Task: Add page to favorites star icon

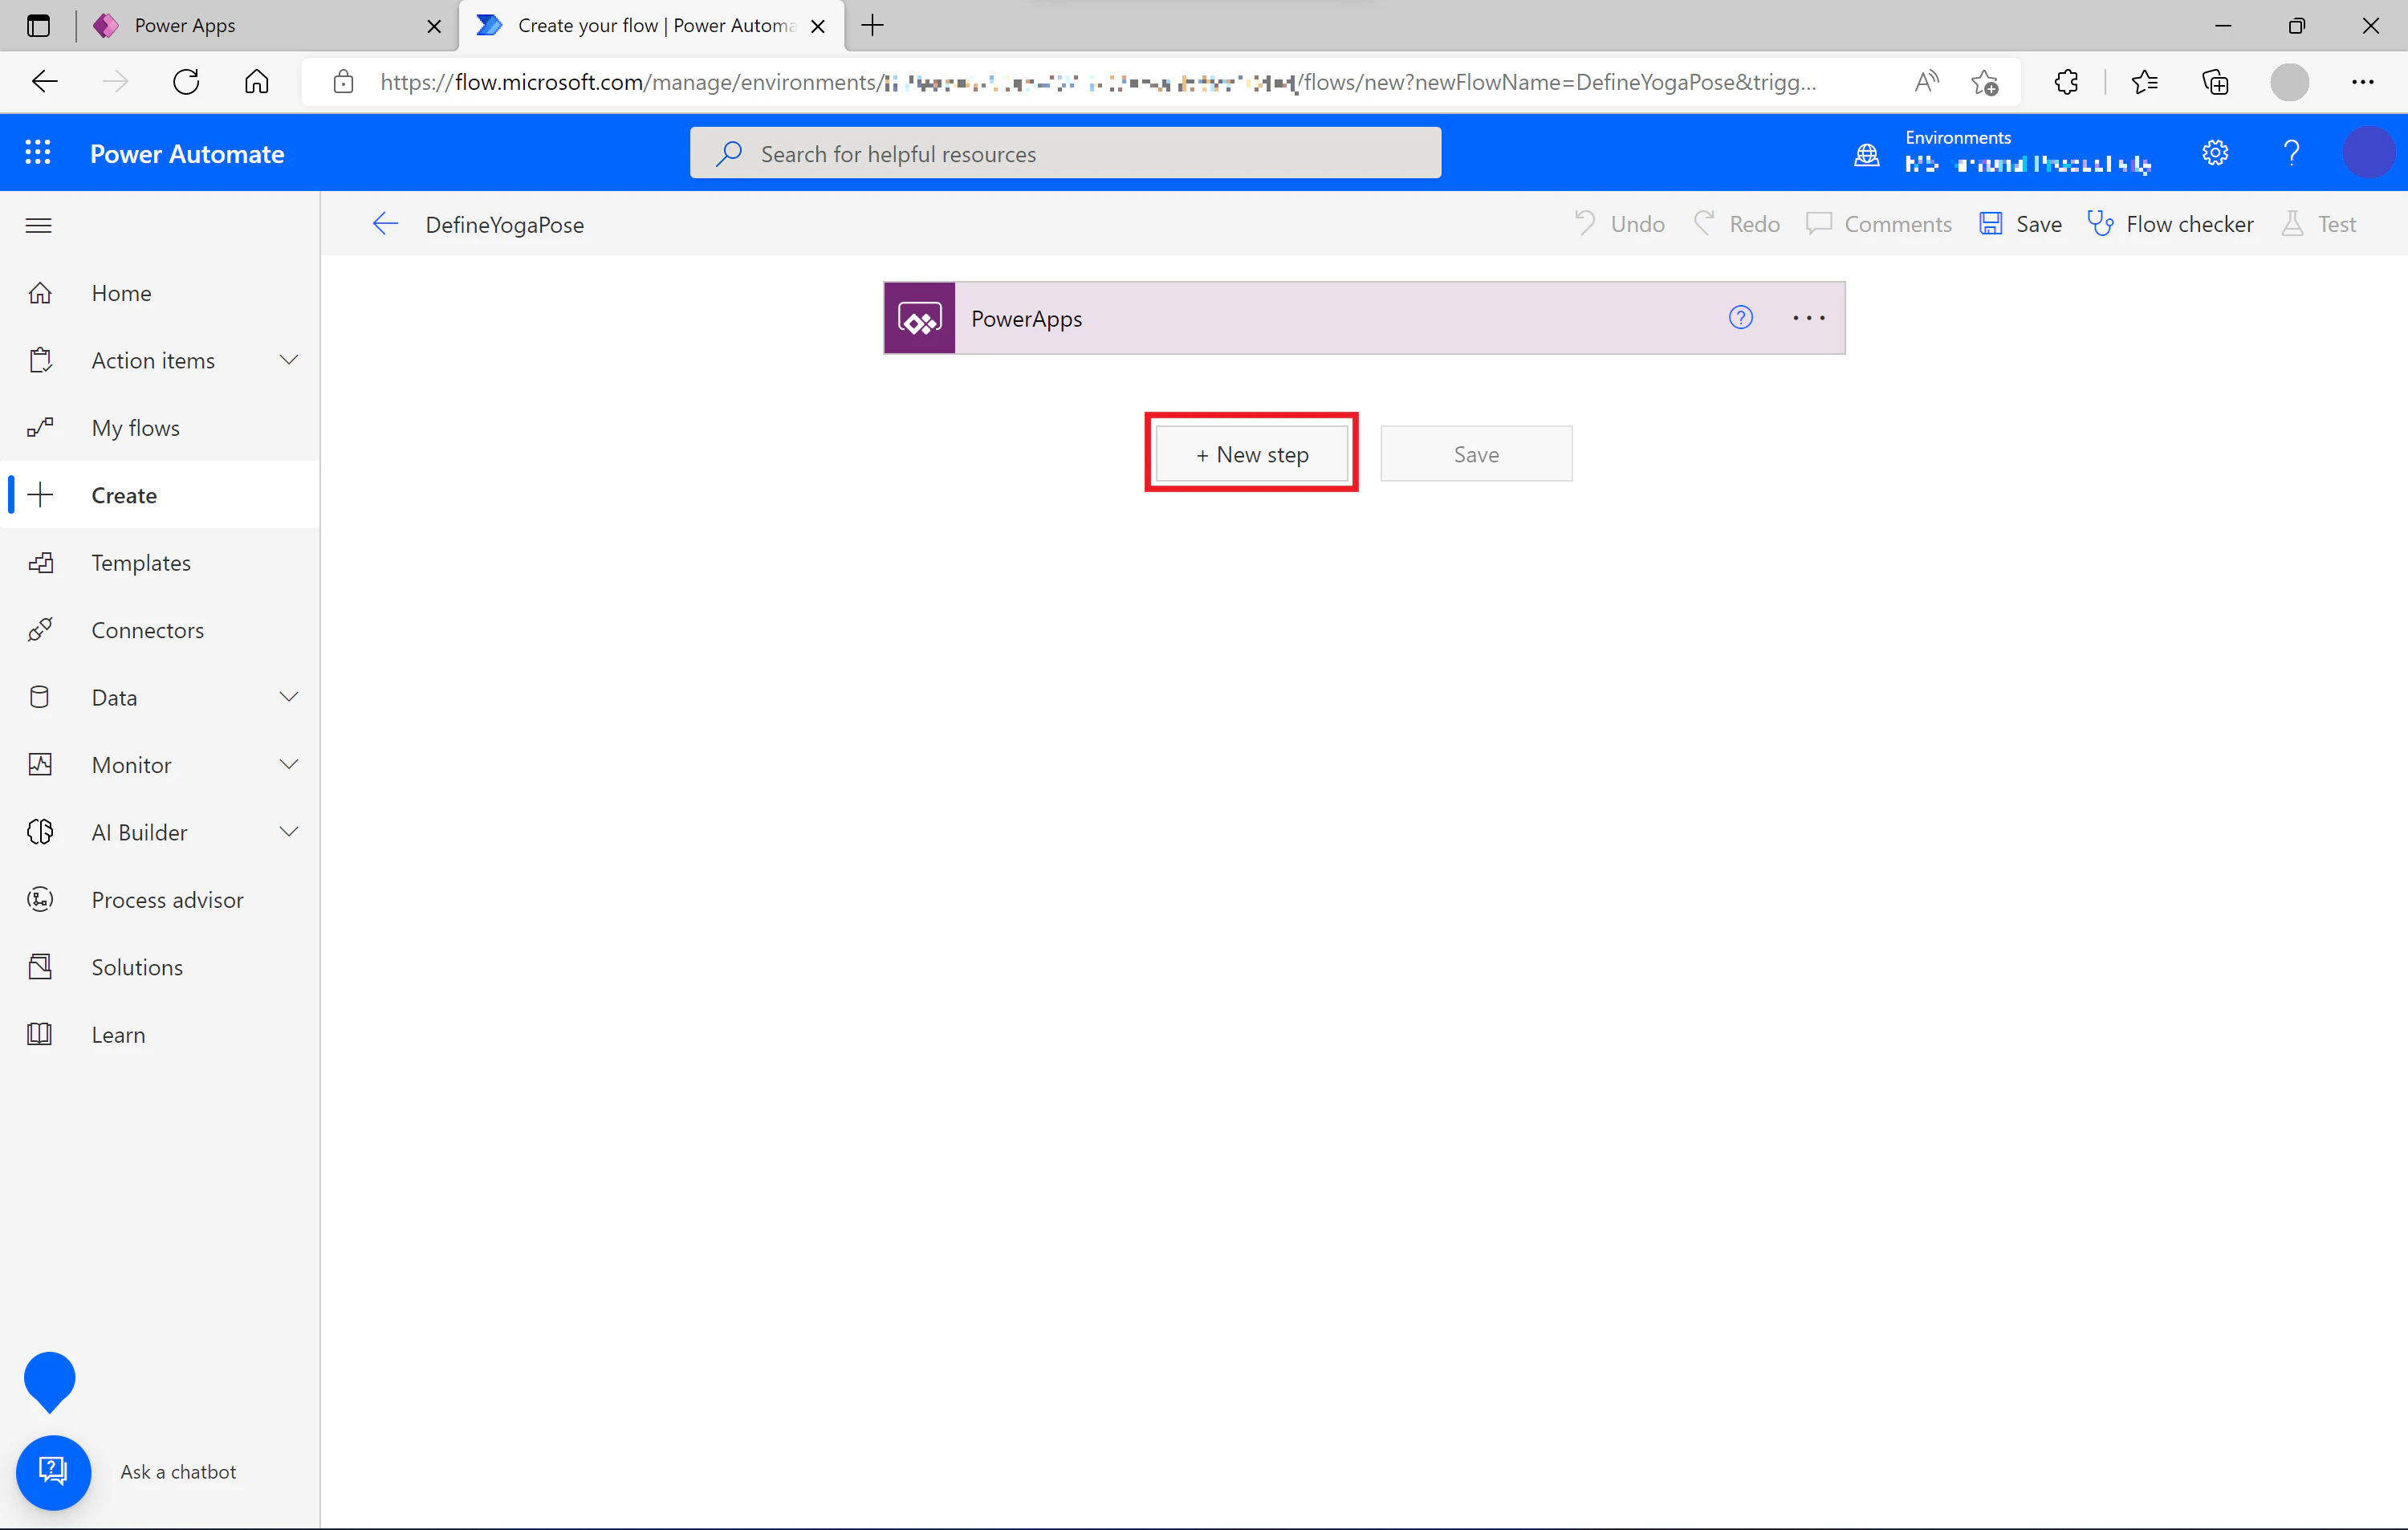Action: tap(1984, 82)
